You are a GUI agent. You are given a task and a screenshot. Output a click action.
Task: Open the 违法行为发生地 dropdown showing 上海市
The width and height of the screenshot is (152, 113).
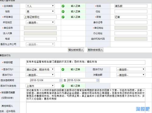click(40, 86)
